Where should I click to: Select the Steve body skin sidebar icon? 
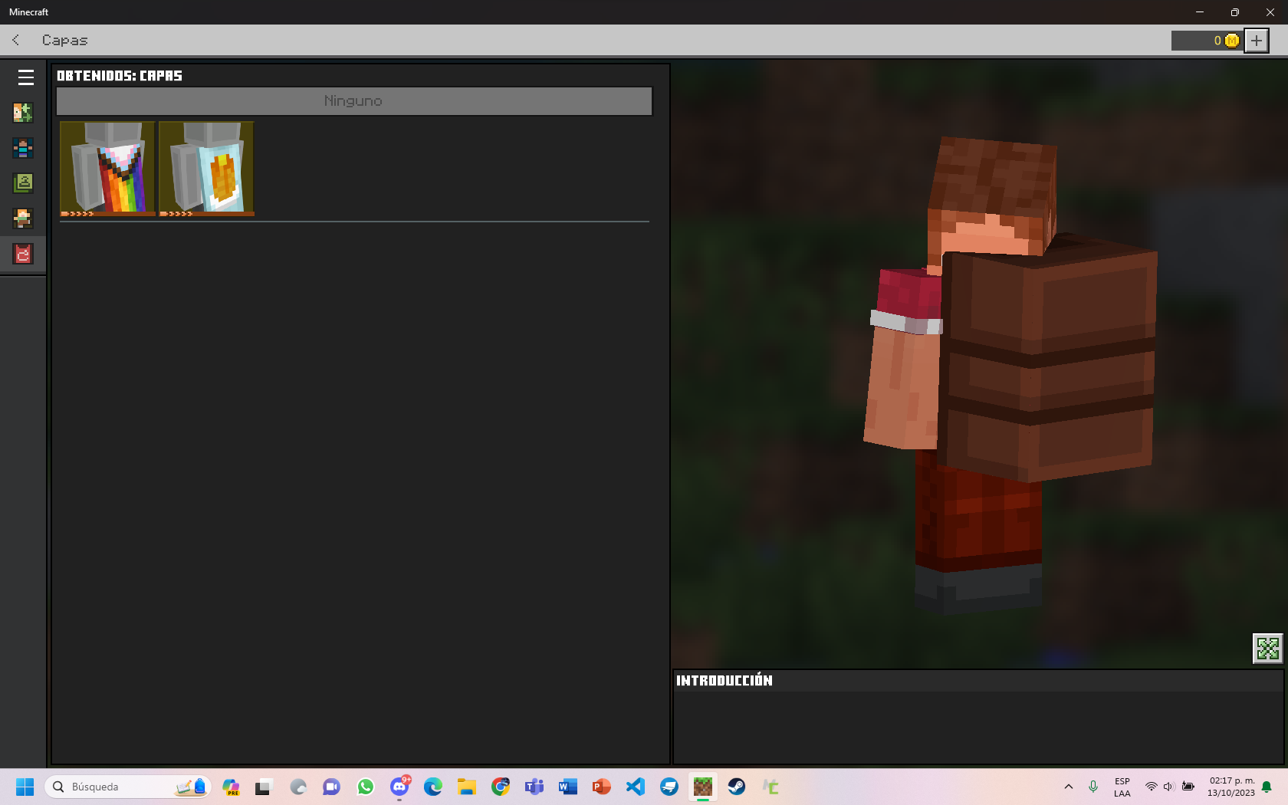click(x=23, y=148)
